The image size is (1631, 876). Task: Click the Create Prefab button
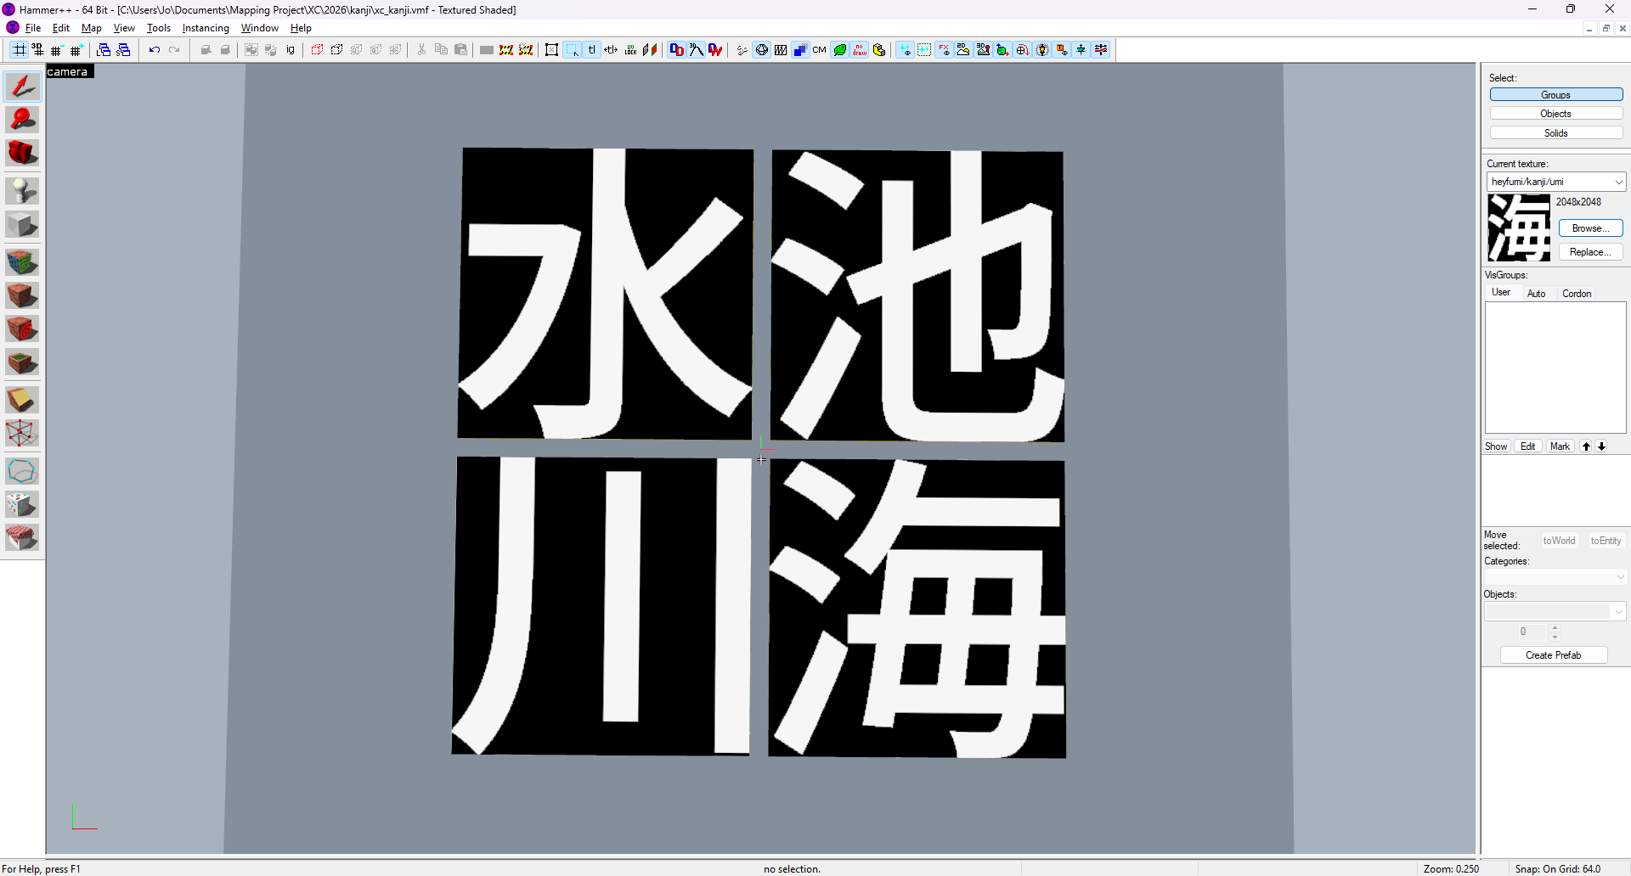(1553, 655)
